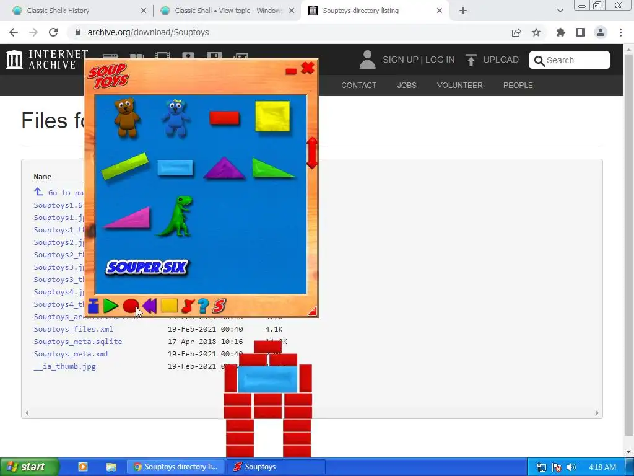Open the VOLUNTEER menu item
The width and height of the screenshot is (634, 476).
point(460,86)
